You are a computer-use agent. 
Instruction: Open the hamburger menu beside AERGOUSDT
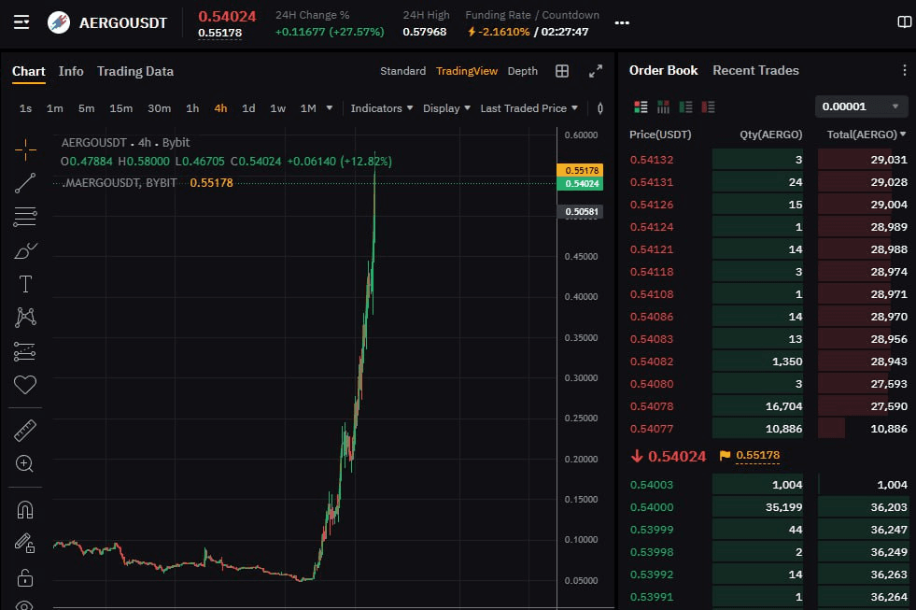click(x=21, y=21)
